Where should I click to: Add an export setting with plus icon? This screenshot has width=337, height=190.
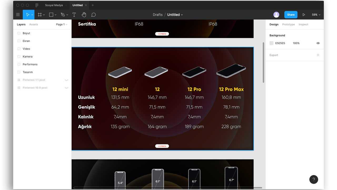318,55
